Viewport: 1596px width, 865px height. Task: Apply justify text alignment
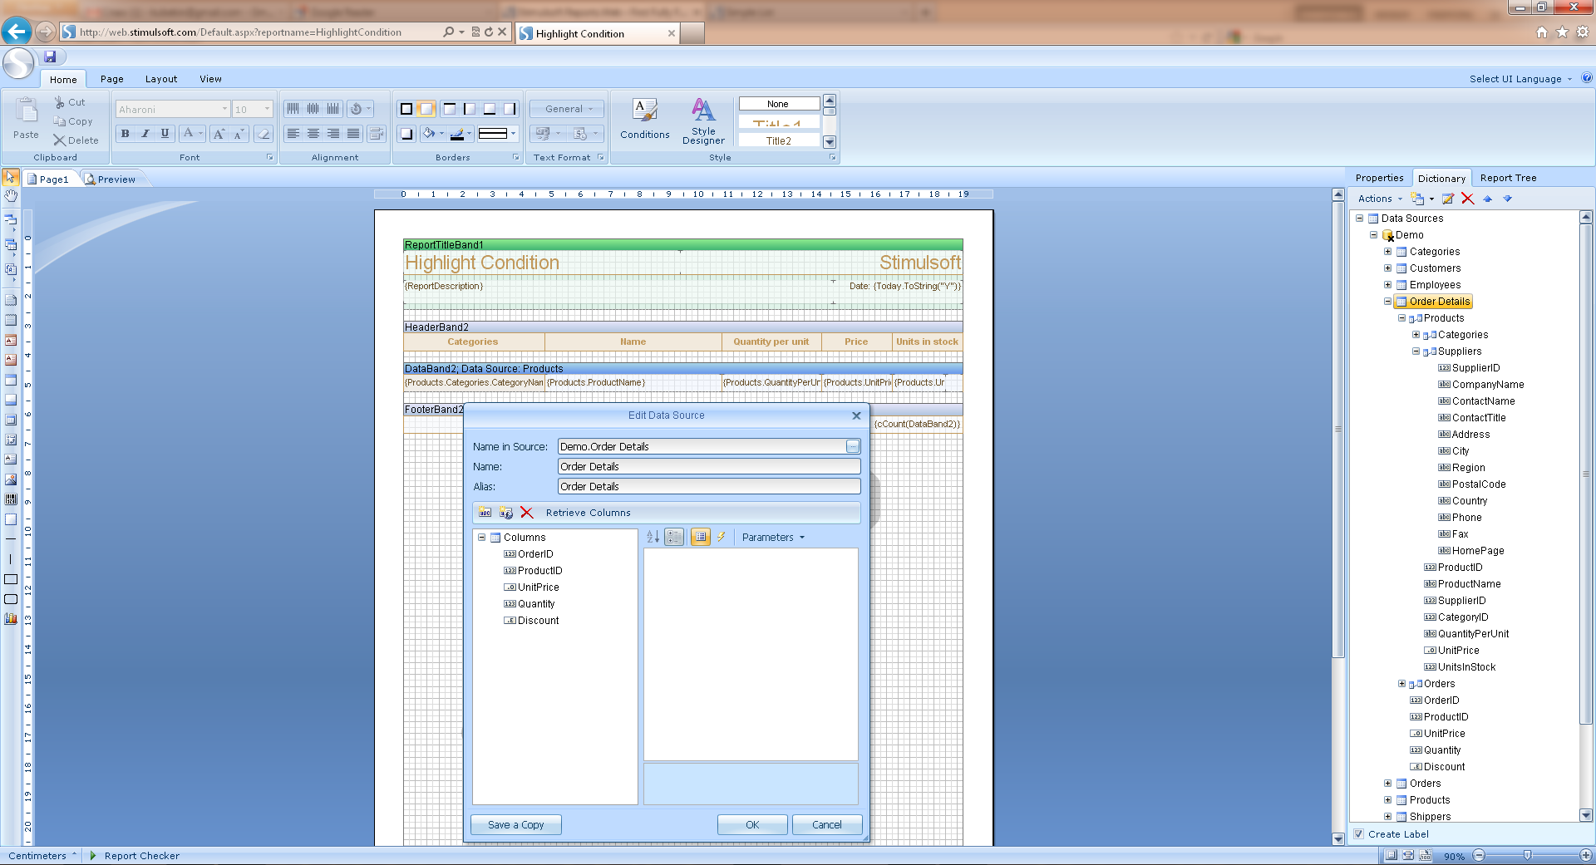[x=353, y=134]
